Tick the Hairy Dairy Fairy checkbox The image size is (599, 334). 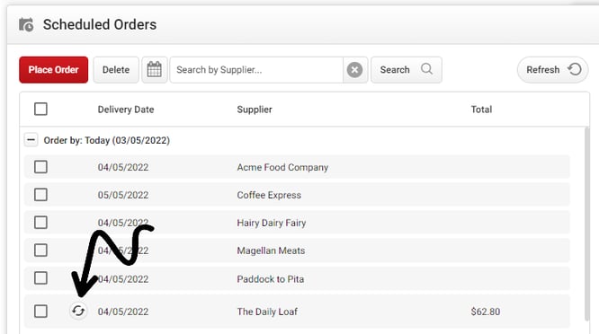(40, 223)
